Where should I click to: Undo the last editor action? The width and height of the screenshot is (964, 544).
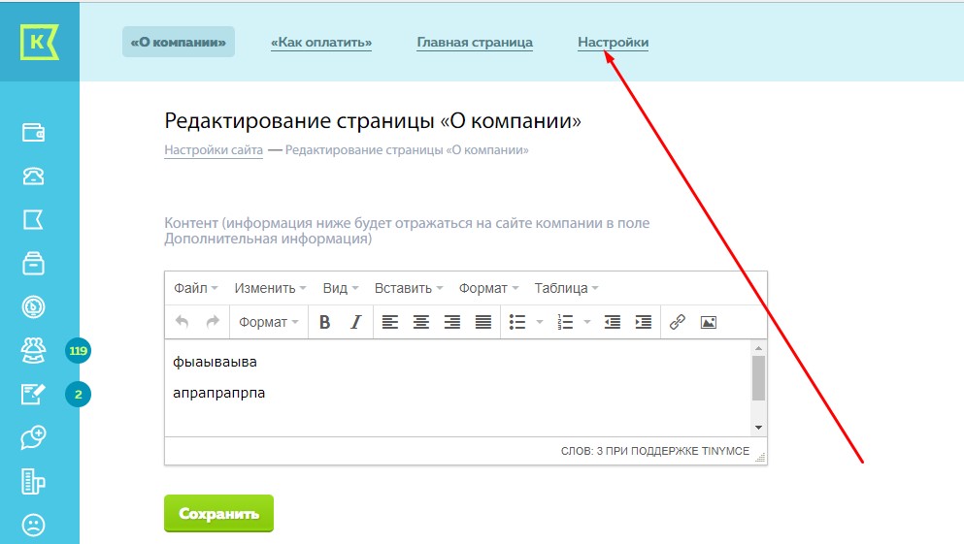tap(182, 322)
